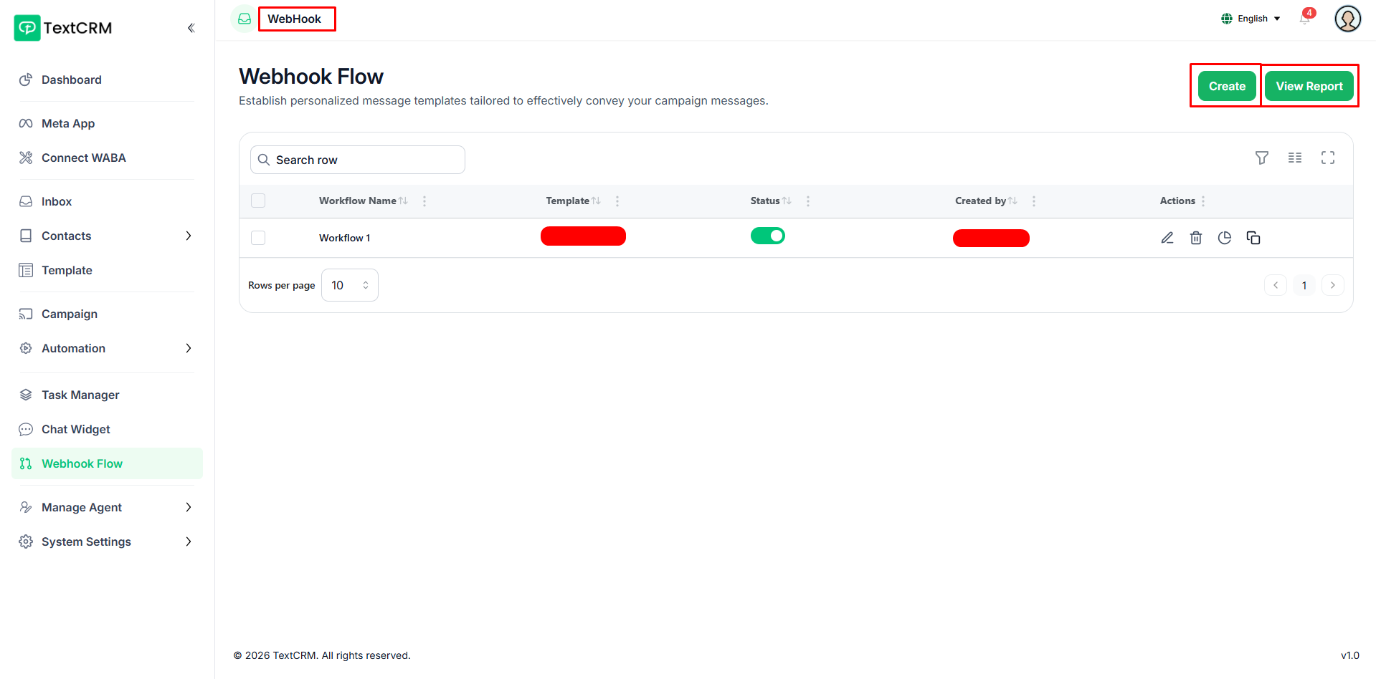Viewport: 1376px width, 679px height.
Task: Open Task Manager from the sidebar
Action: click(80, 395)
